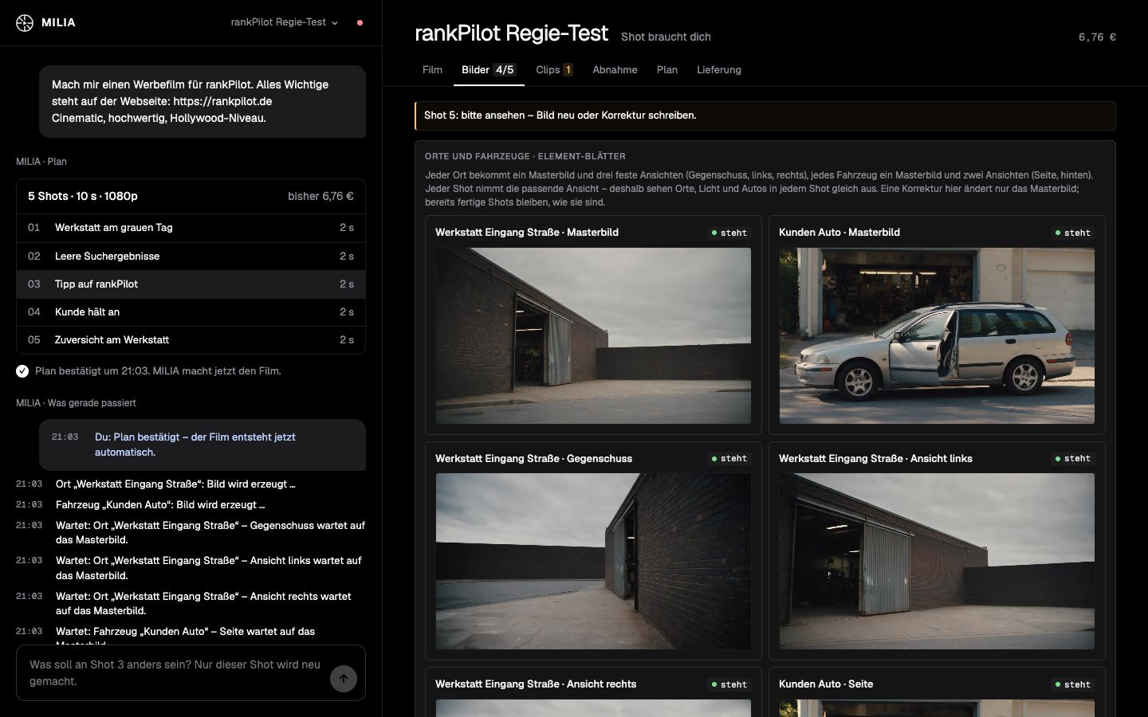Image resolution: width=1148 pixels, height=717 pixels.
Task: Click steht badge on Gegenschuss card
Action: coord(729,459)
